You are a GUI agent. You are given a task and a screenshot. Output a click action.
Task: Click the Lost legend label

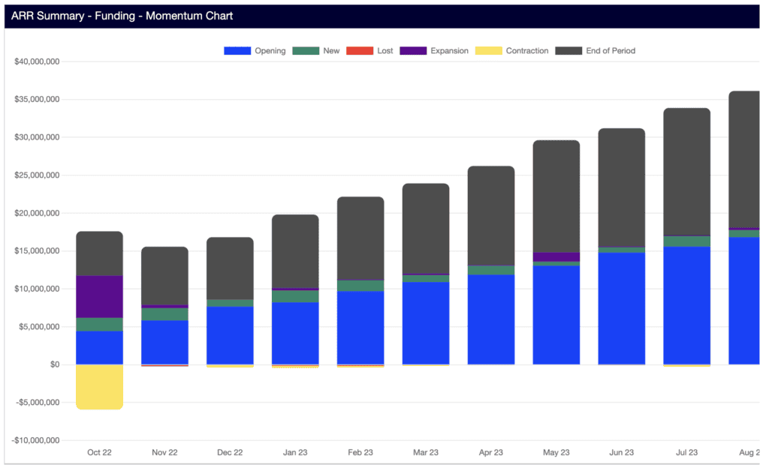pos(385,51)
